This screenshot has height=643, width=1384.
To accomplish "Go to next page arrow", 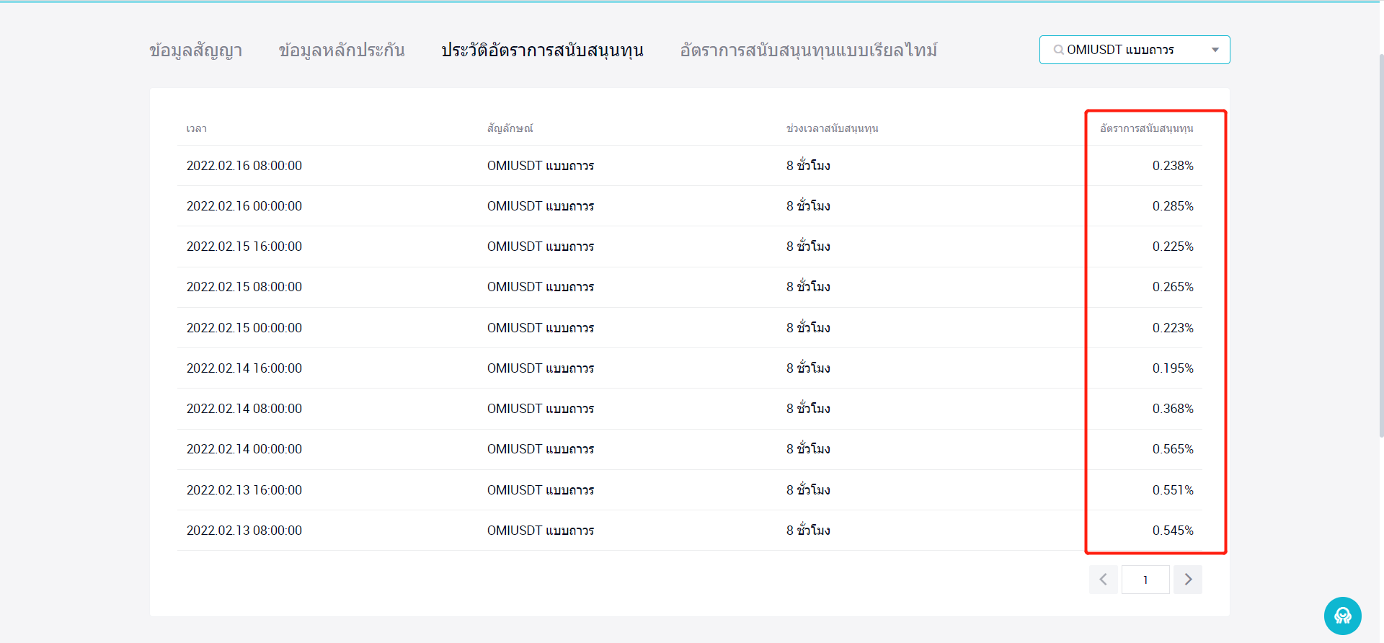I will click(1188, 580).
